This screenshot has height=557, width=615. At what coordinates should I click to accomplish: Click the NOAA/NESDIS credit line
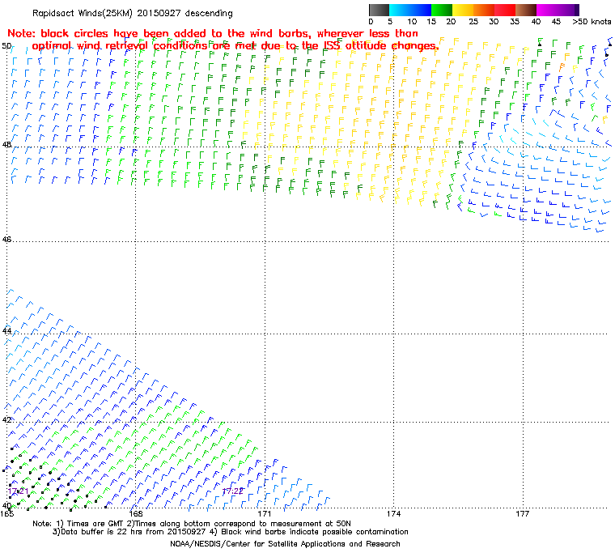[x=285, y=544]
